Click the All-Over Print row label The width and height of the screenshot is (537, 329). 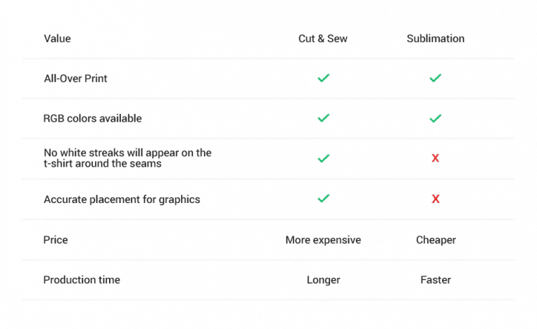[x=76, y=78]
